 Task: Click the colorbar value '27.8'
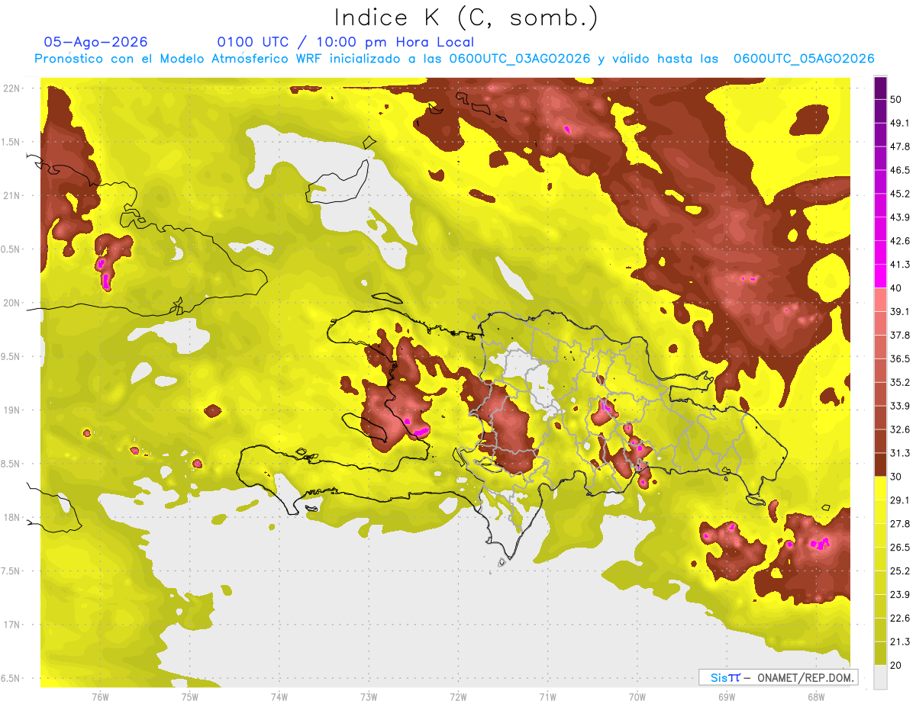tap(899, 524)
